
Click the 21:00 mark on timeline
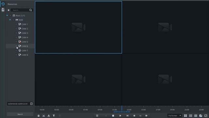[x=187, y=109]
